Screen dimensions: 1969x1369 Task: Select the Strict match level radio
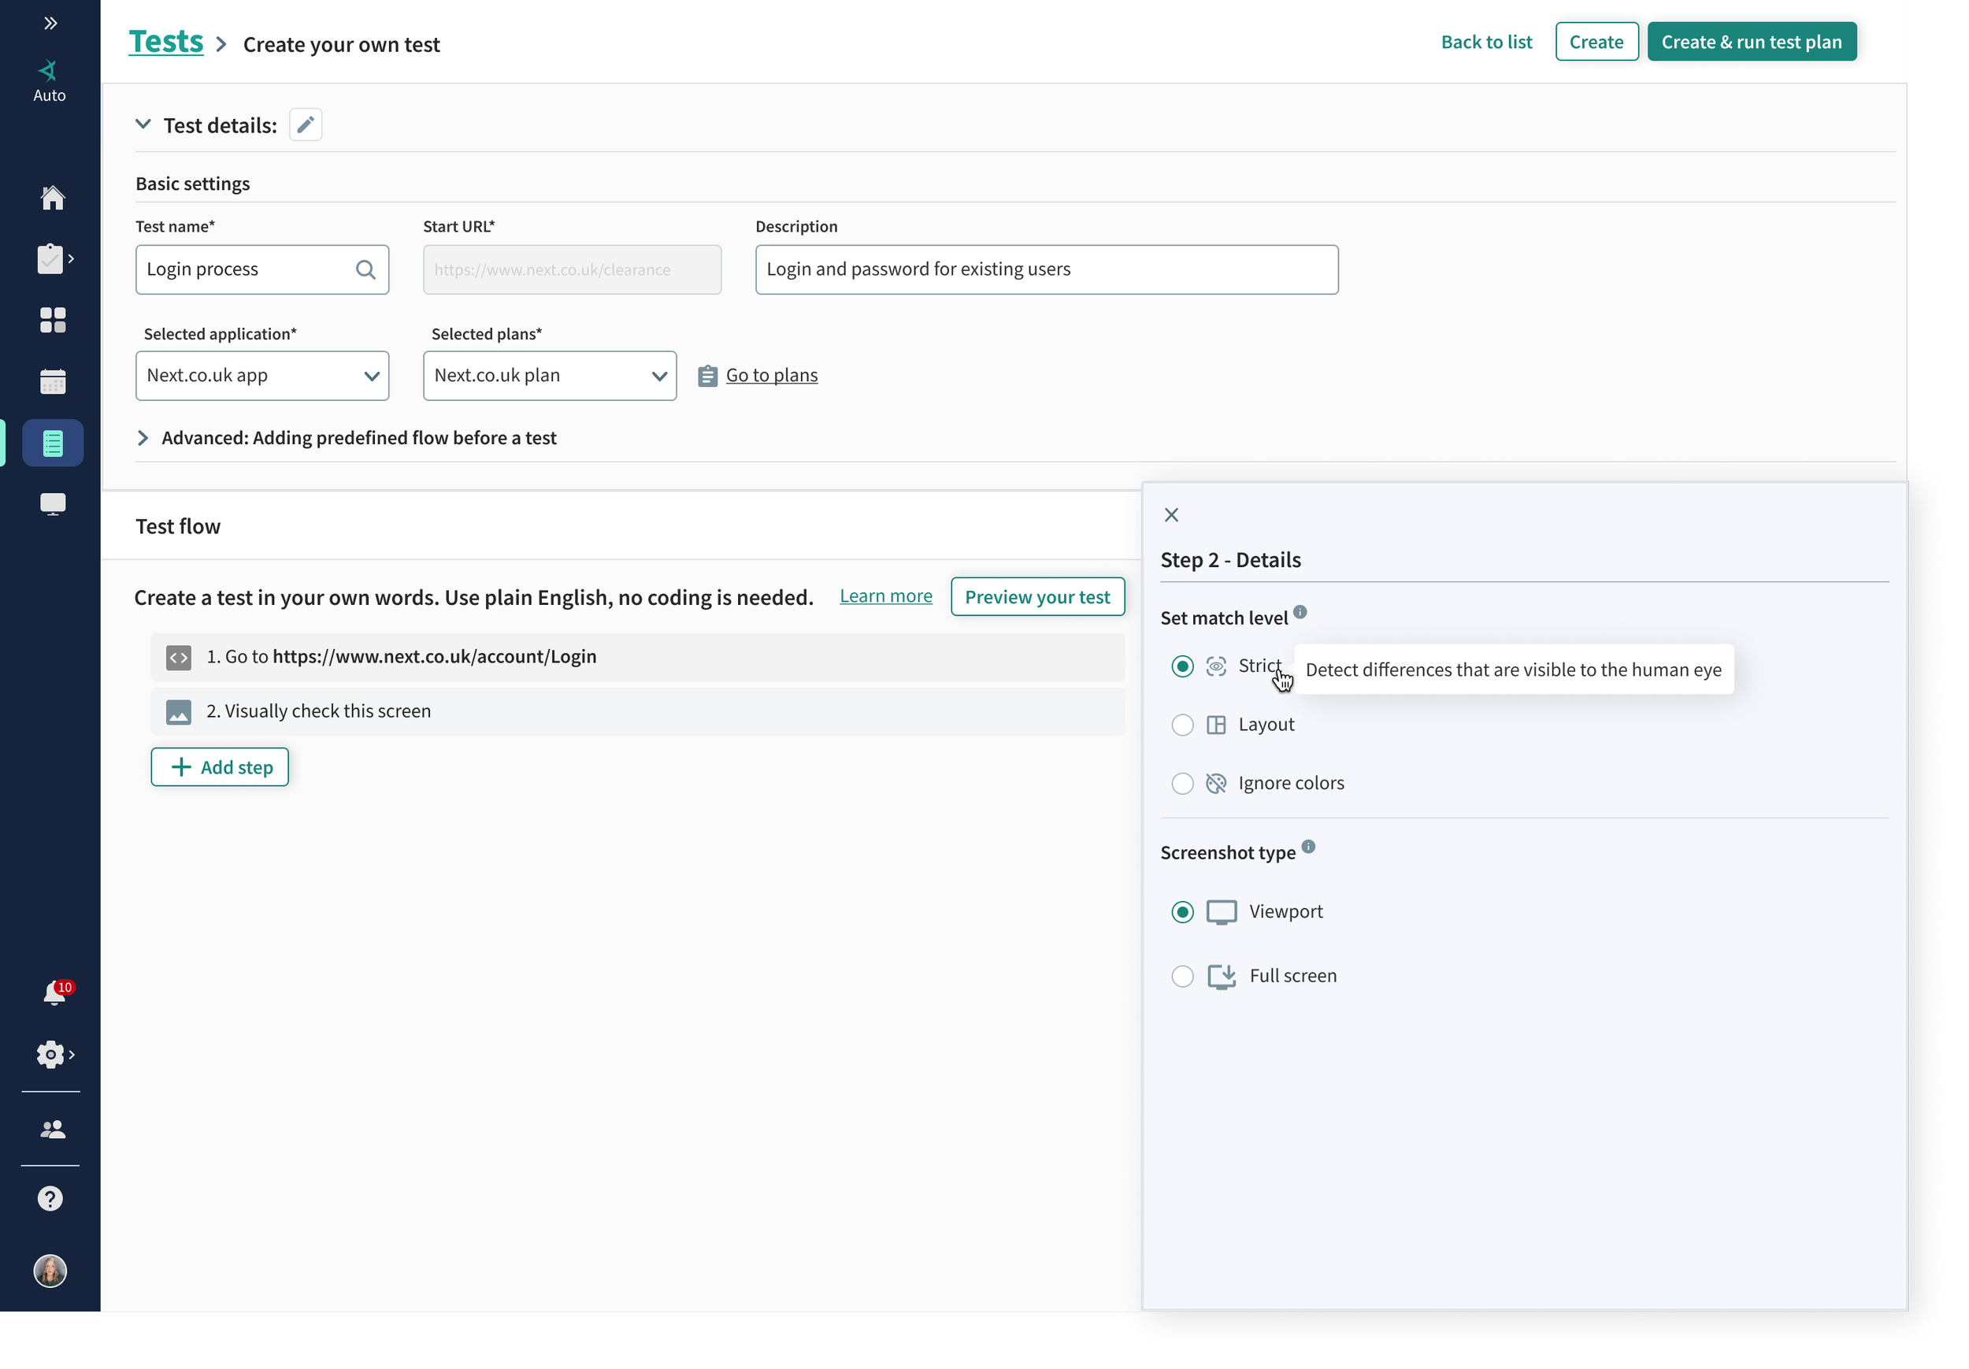point(1181,666)
